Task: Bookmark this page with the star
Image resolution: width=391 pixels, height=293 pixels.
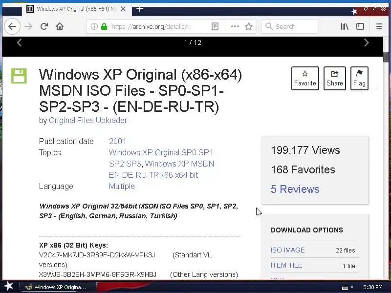Action: [x=249, y=26]
